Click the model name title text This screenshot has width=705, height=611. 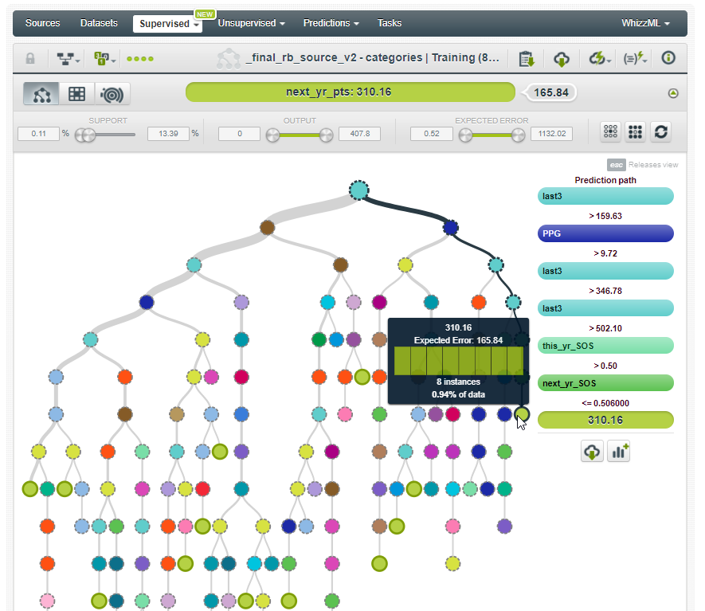pos(372,57)
